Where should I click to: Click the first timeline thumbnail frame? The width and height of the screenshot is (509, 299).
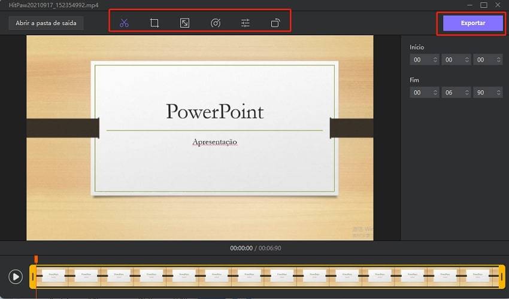click(52, 276)
